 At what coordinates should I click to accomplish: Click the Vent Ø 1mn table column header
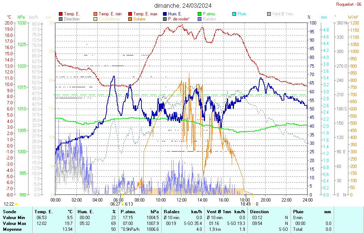click(219, 212)
